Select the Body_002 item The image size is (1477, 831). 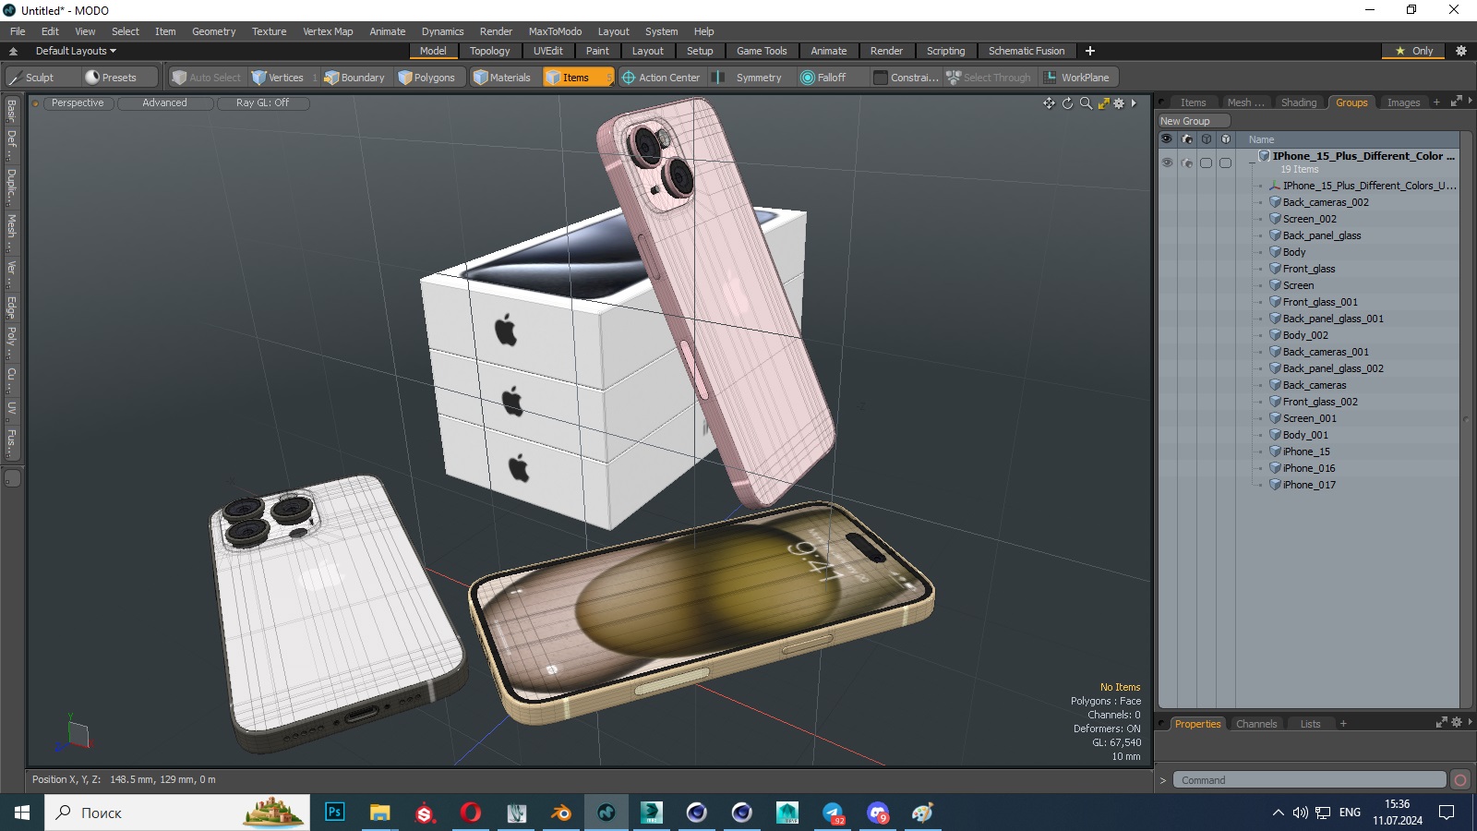coord(1305,335)
